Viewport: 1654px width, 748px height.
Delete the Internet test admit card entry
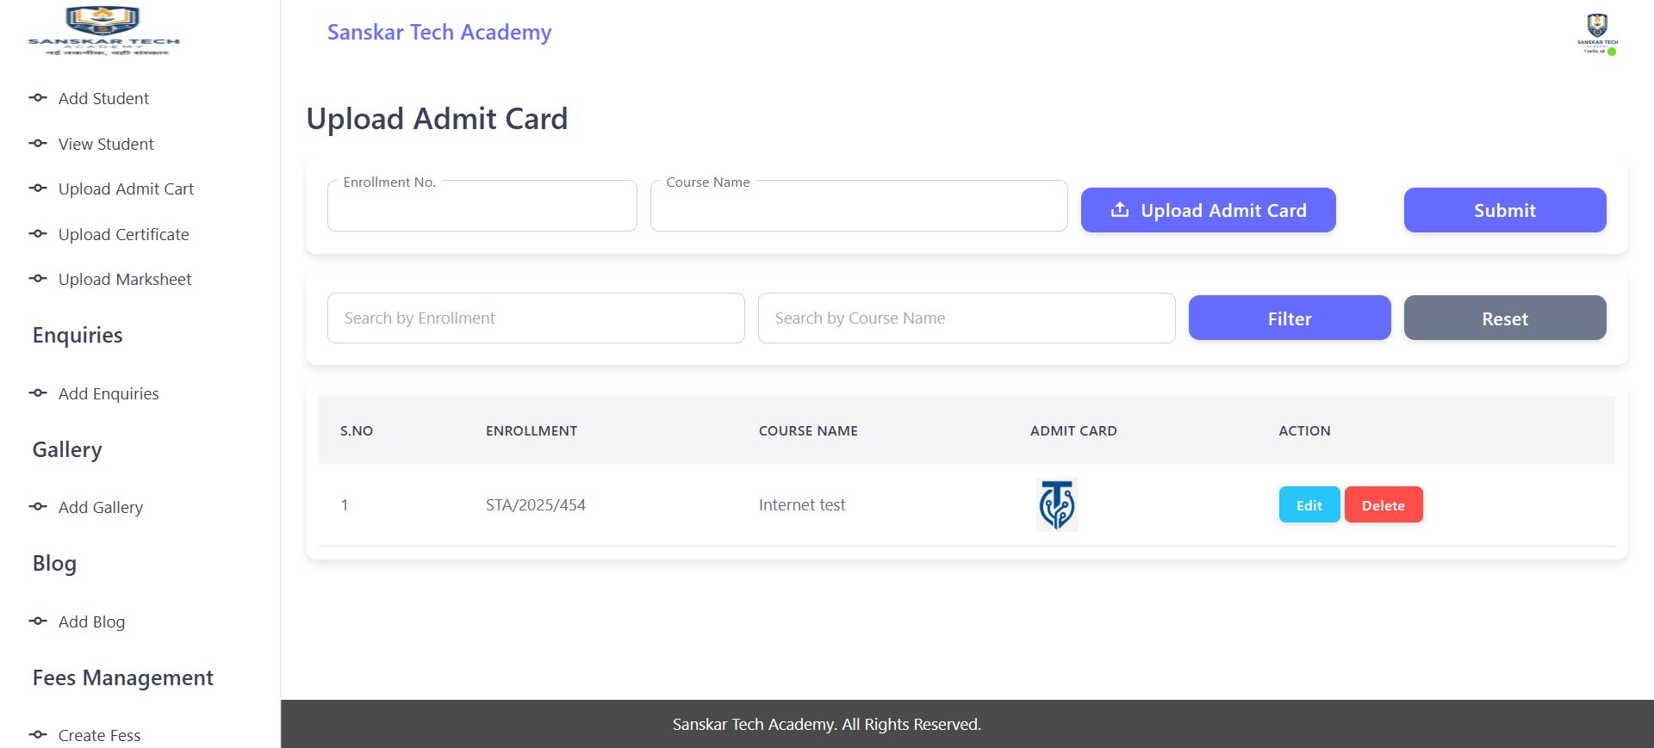click(x=1383, y=505)
